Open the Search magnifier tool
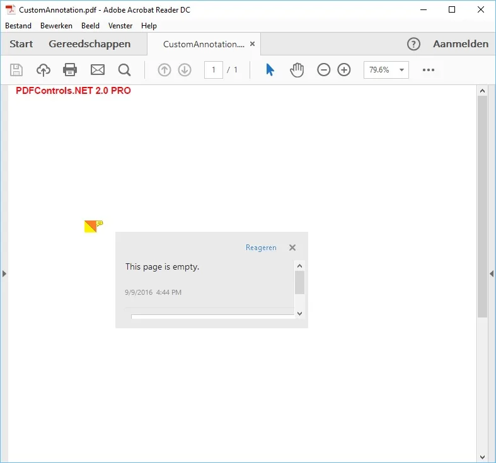 (x=124, y=70)
